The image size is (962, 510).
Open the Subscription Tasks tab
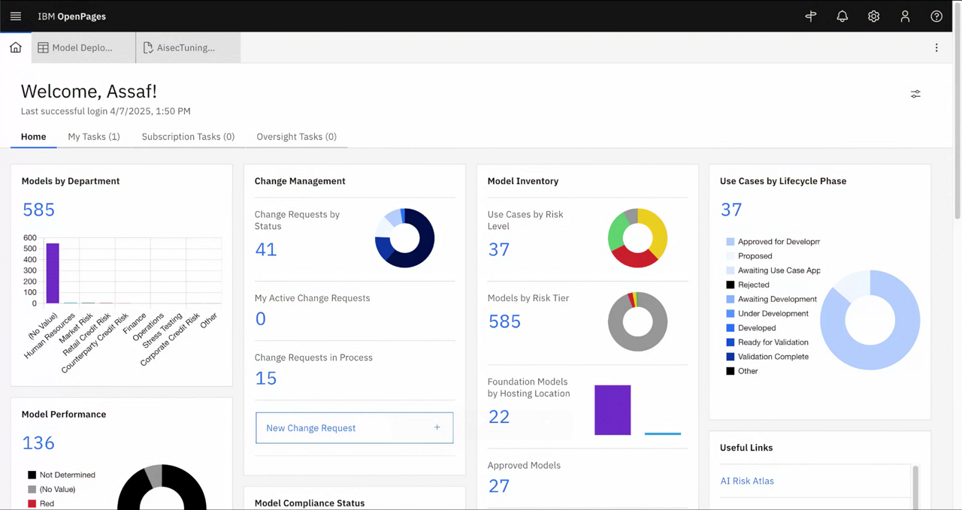point(188,137)
